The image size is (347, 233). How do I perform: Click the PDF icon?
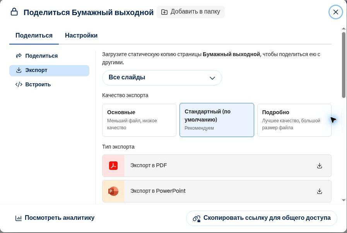pyautogui.click(x=113, y=166)
